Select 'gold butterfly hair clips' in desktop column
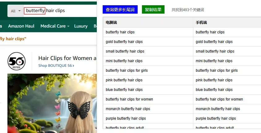The width and height of the screenshot is (261, 133). coord(124,42)
